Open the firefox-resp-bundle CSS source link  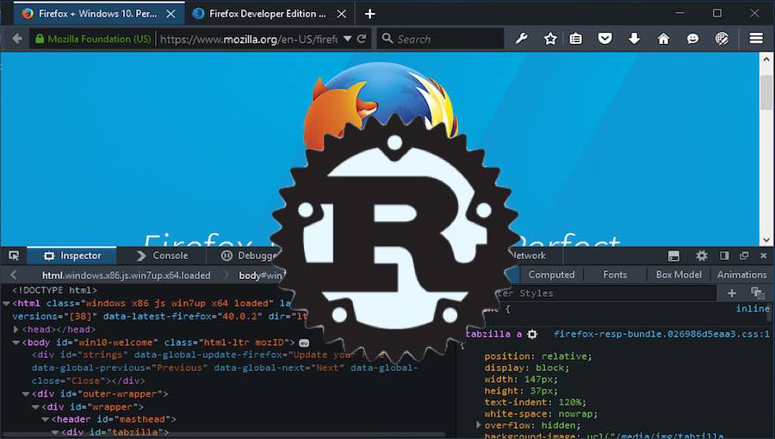pos(660,334)
